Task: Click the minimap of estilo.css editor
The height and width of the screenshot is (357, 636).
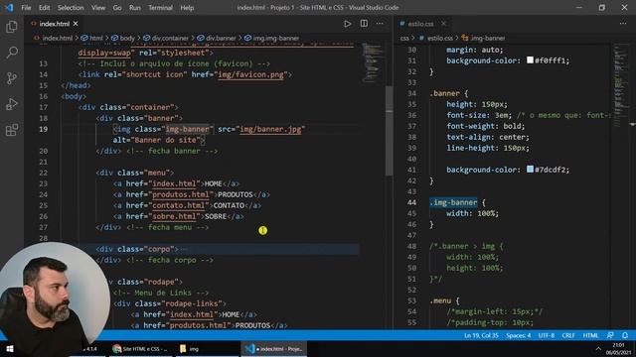Action: (x=620, y=85)
